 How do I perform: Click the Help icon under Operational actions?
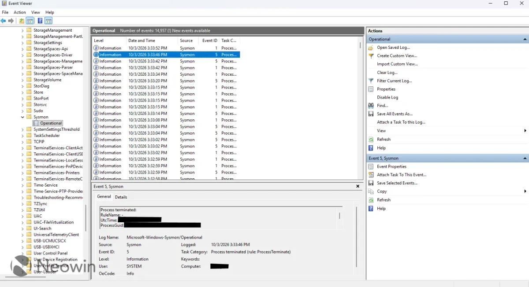click(x=371, y=148)
